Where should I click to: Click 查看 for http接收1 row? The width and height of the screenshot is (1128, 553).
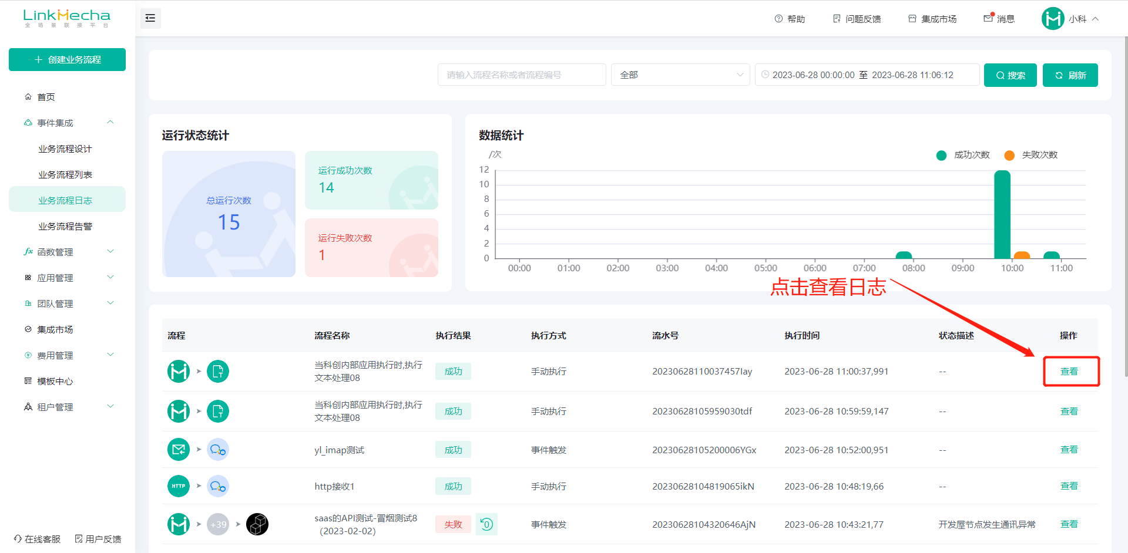pyautogui.click(x=1069, y=485)
